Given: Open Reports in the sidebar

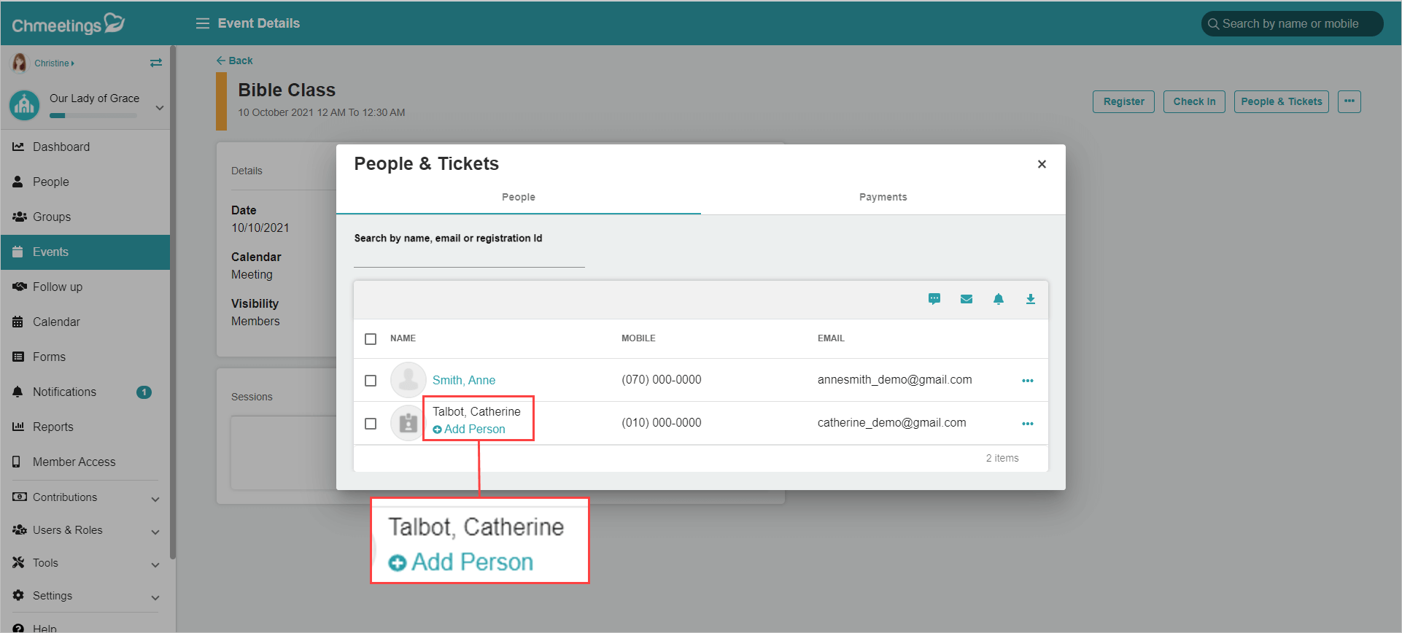Looking at the screenshot, I should click(85, 427).
